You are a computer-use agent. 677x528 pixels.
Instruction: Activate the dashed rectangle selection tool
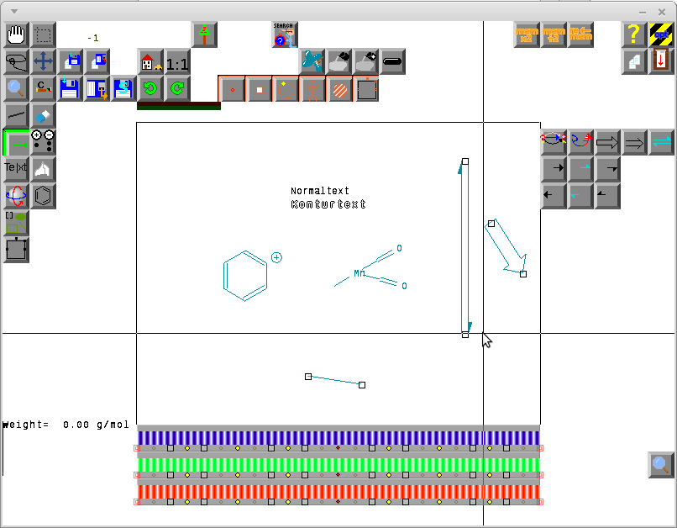44,35
